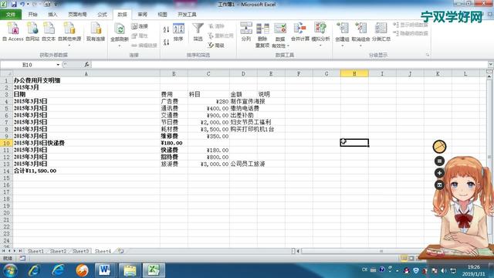Open the Name Box dropdown arrow

point(58,65)
